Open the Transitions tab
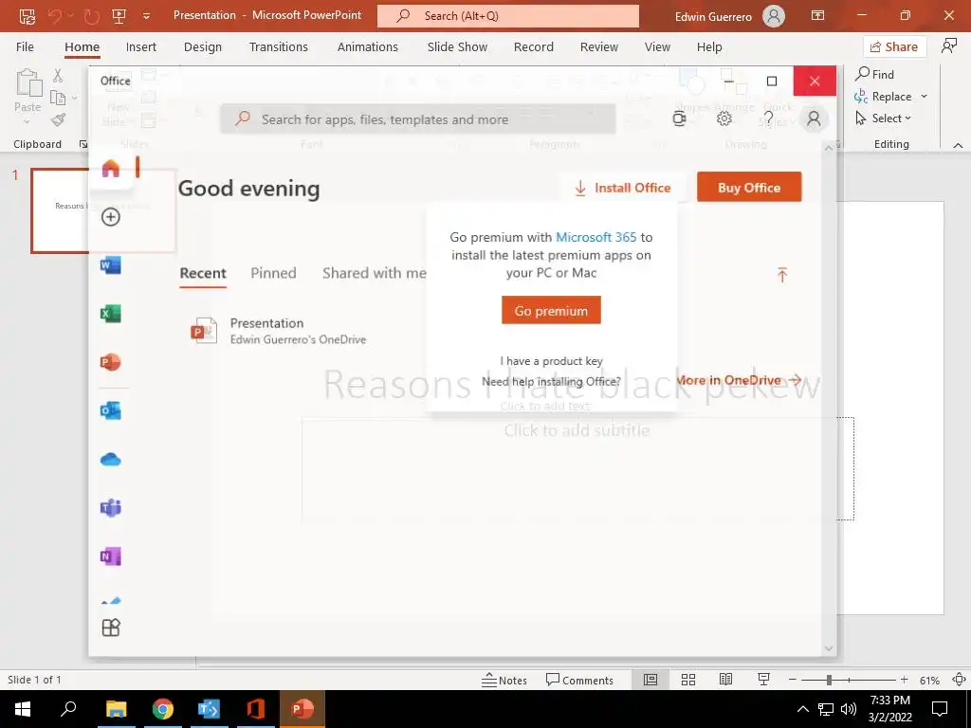The width and height of the screenshot is (971, 728). click(279, 47)
